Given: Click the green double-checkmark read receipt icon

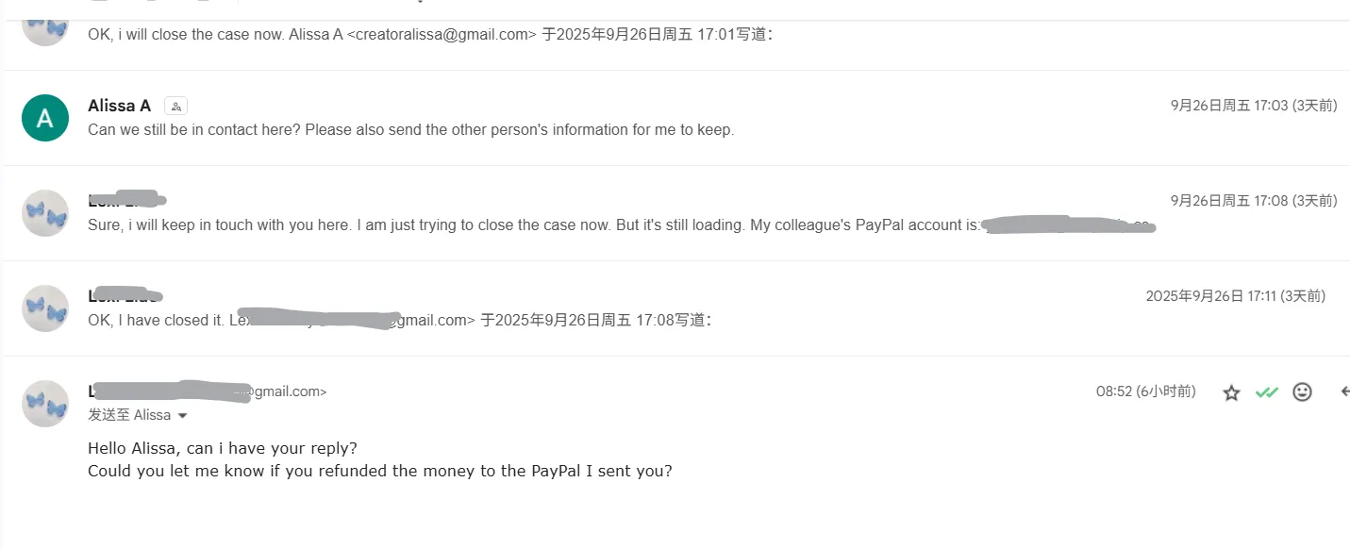Looking at the screenshot, I should coord(1267,392).
